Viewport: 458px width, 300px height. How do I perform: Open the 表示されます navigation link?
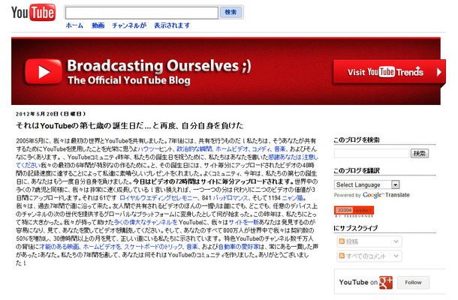point(172,25)
